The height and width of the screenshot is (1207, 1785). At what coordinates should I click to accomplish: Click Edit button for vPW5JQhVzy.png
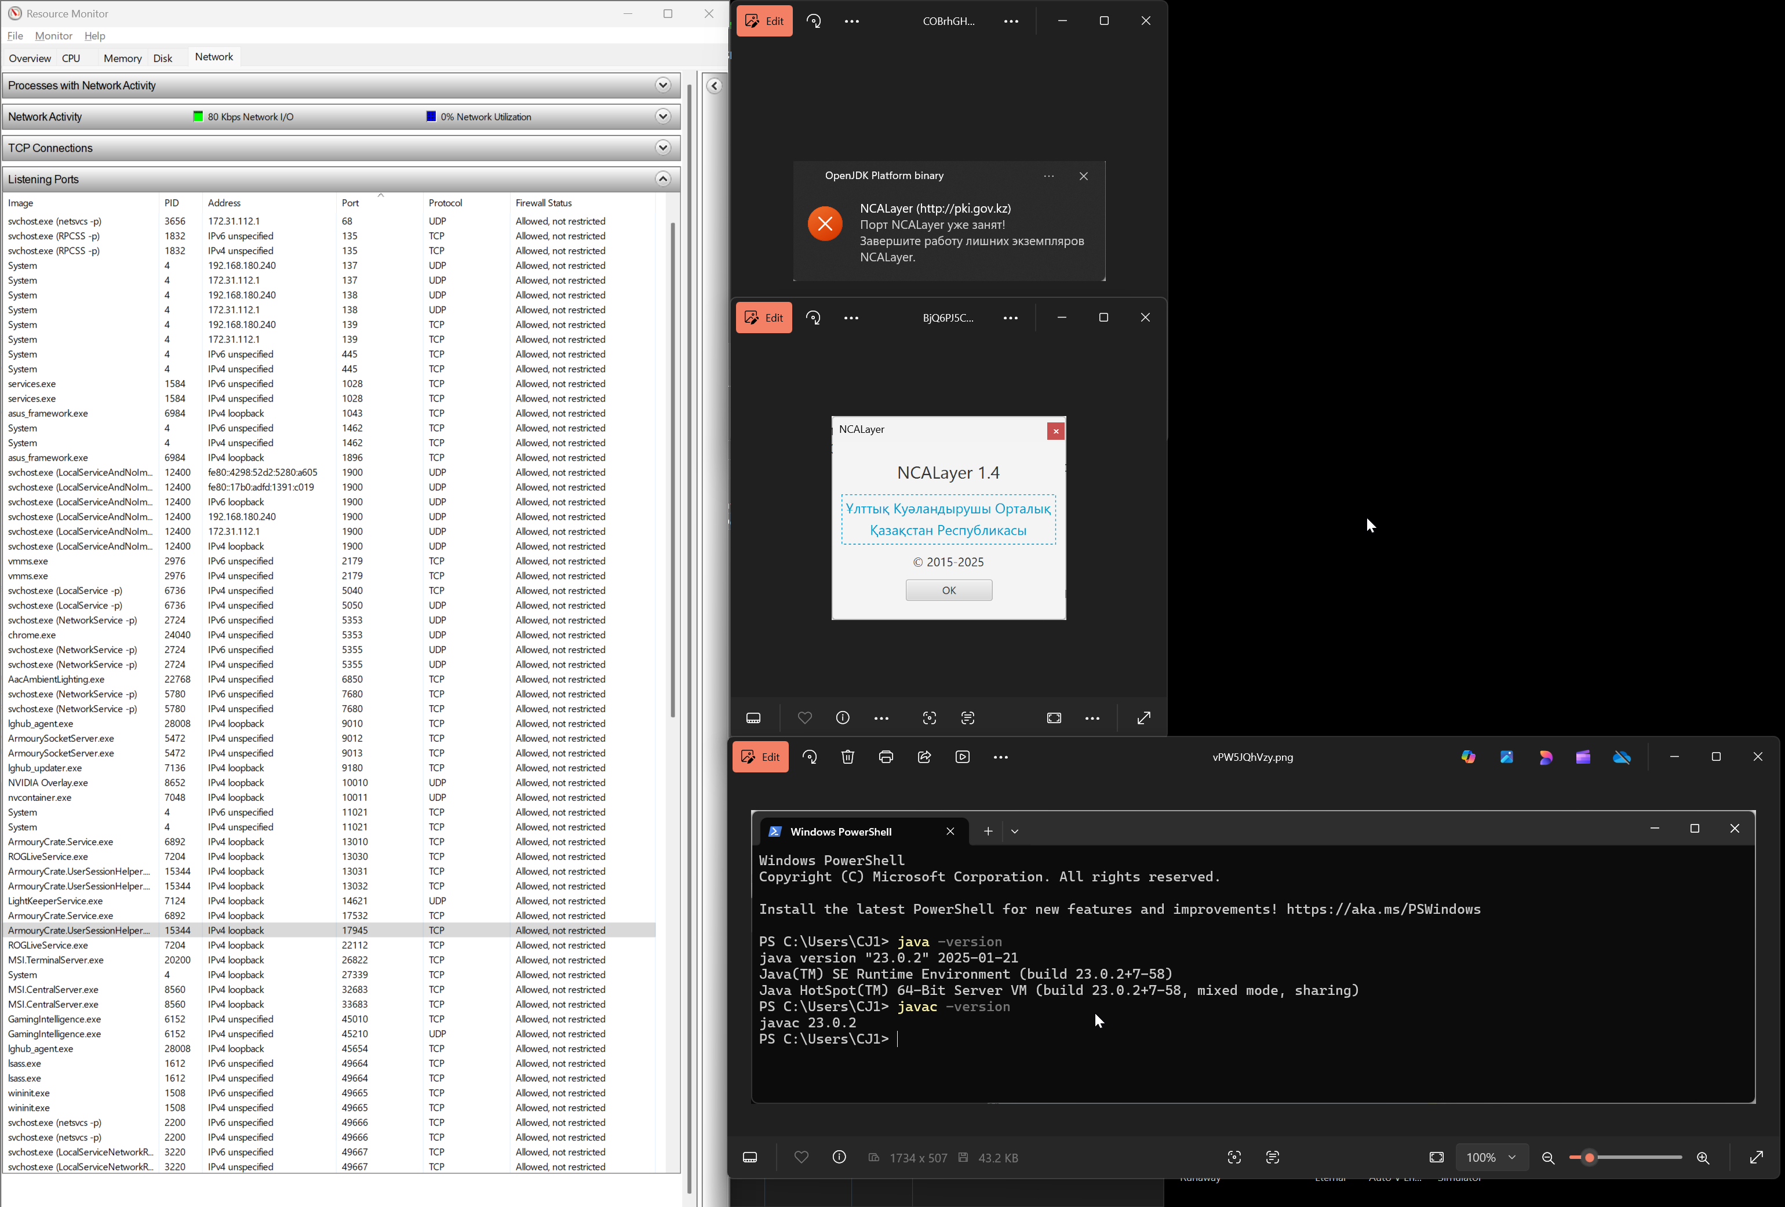click(x=760, y=757)
